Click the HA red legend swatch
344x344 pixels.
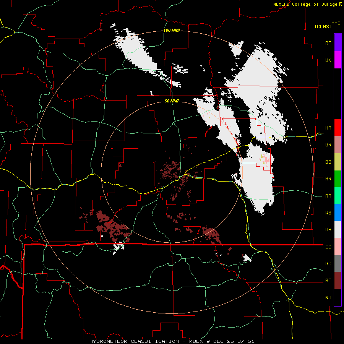click(x=338, y=128)
